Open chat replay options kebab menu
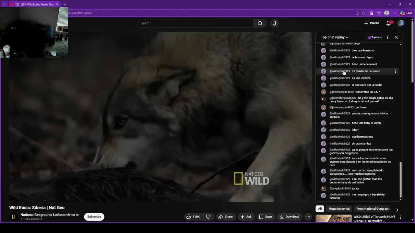 pyautogui.click(x=387, y=37)
